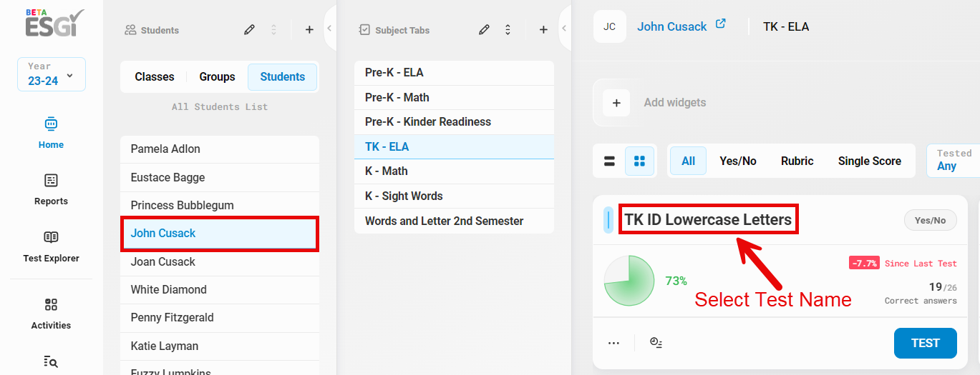Select student John Cusack in list
This screenshot has height=375, width=980.
tap(220, 234)
